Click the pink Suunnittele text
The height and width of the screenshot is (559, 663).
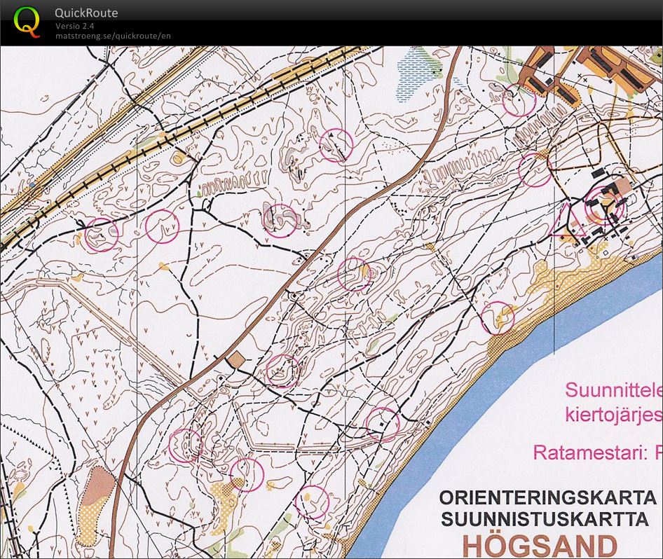tap(613, 389)
